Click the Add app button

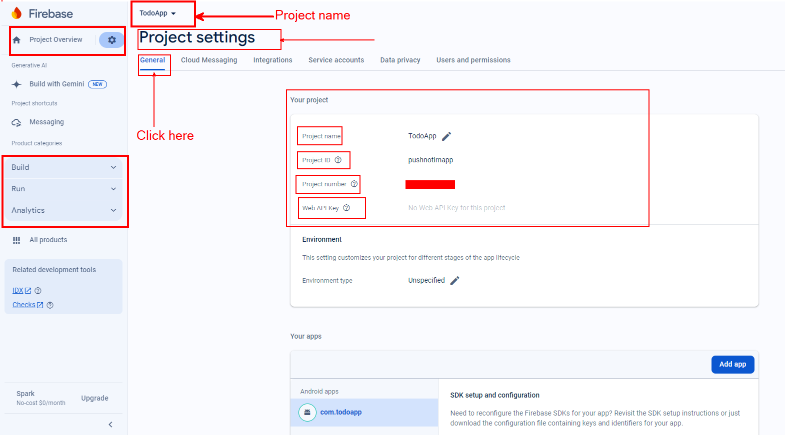coord(733,365)
